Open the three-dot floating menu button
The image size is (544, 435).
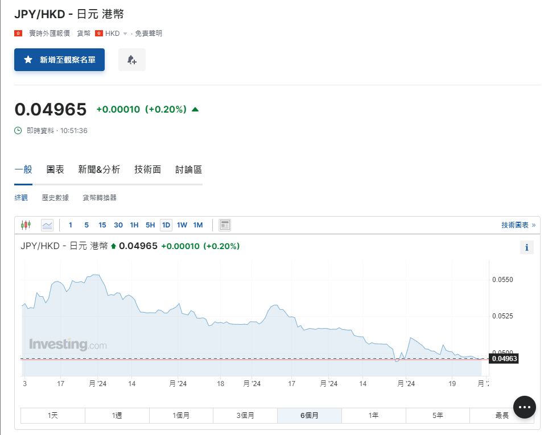(524, 407)
